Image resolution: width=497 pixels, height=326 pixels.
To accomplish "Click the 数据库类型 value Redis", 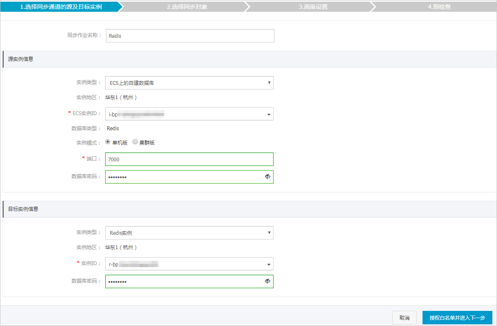I will tap(113, 128).
